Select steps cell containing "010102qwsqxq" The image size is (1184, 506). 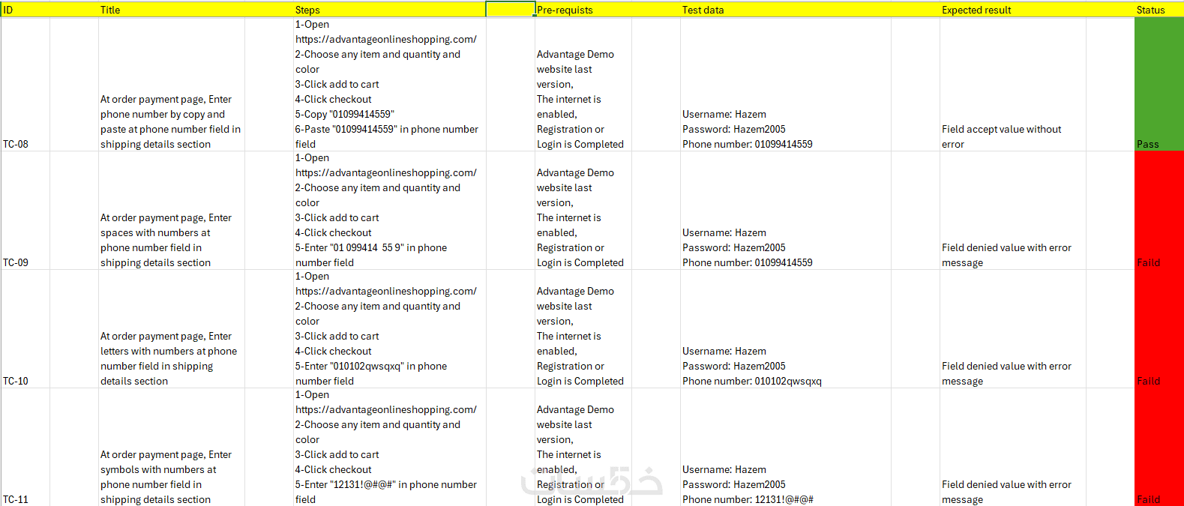(x=389, y=329)
